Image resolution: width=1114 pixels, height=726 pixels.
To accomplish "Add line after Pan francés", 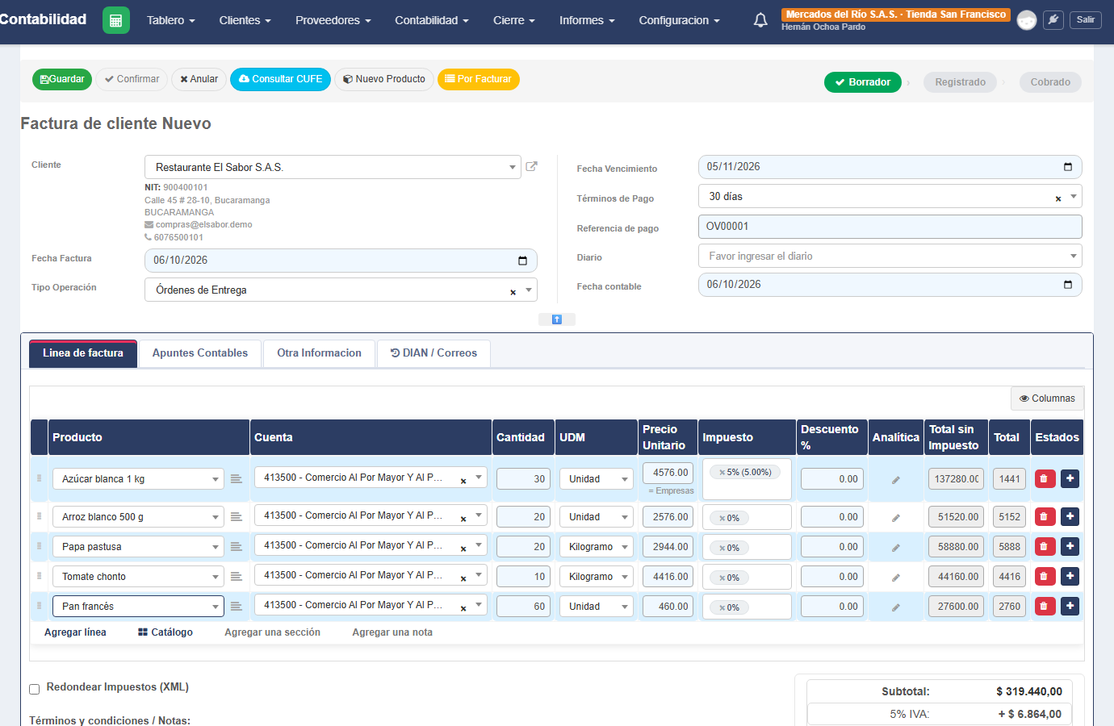I will [x=1070, y=606].
